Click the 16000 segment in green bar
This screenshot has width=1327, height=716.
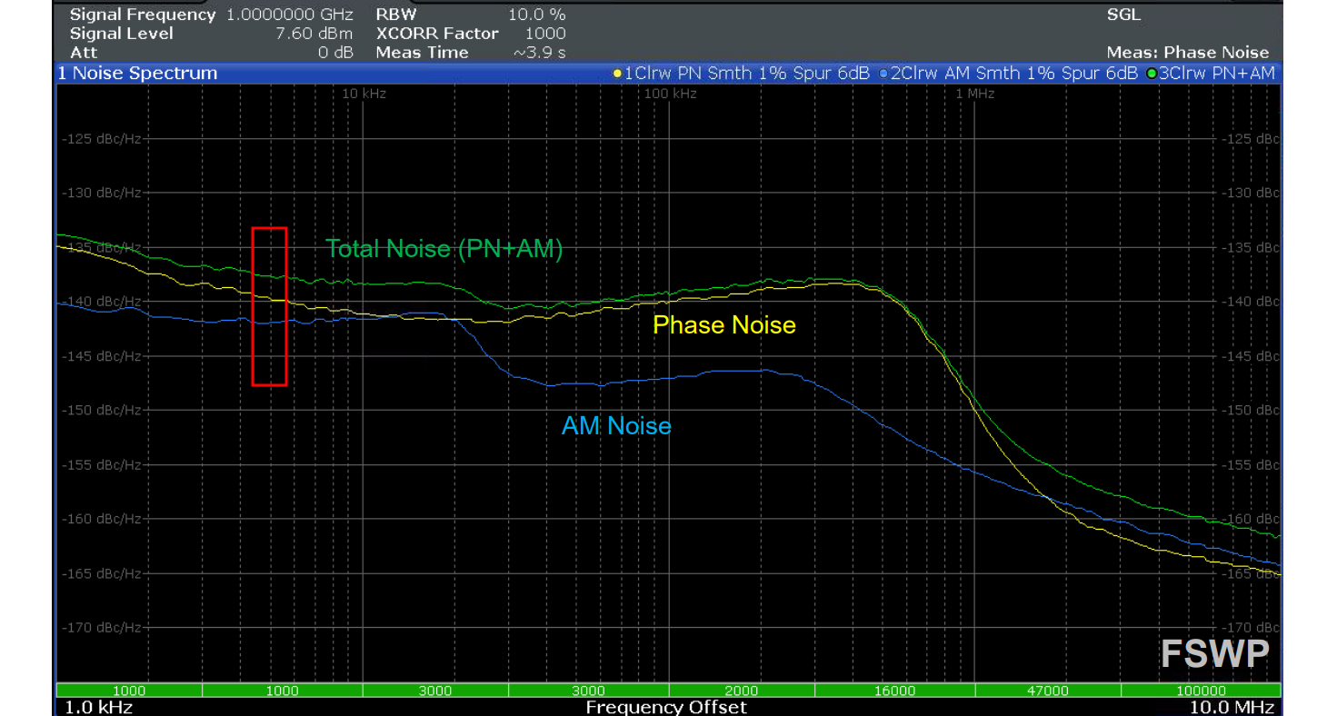click(x=894, y=691)
